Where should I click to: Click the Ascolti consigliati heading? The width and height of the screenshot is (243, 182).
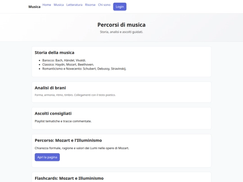point(53,114)
